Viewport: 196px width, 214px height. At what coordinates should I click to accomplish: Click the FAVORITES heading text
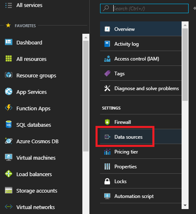click(25, 26)
